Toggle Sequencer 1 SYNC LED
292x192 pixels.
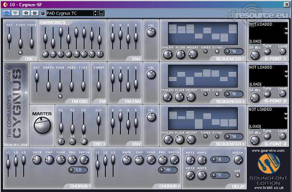click(217, 52)
